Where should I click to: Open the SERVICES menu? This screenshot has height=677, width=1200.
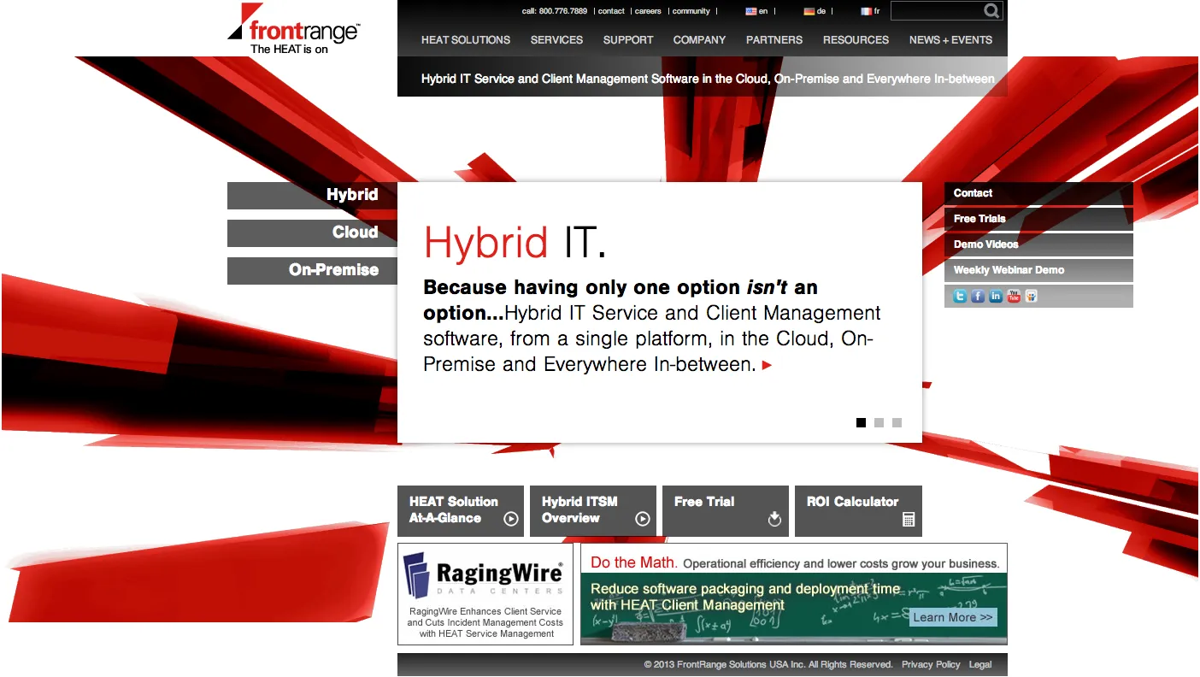(x=556, y=40)
